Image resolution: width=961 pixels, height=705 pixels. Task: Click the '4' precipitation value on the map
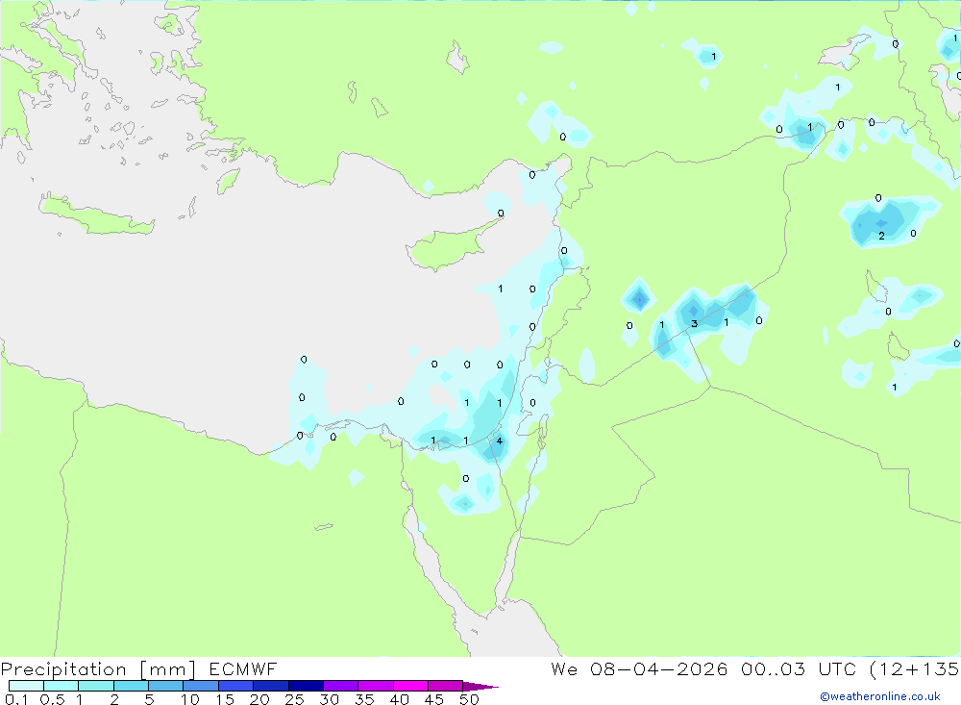tap(500, 441)
